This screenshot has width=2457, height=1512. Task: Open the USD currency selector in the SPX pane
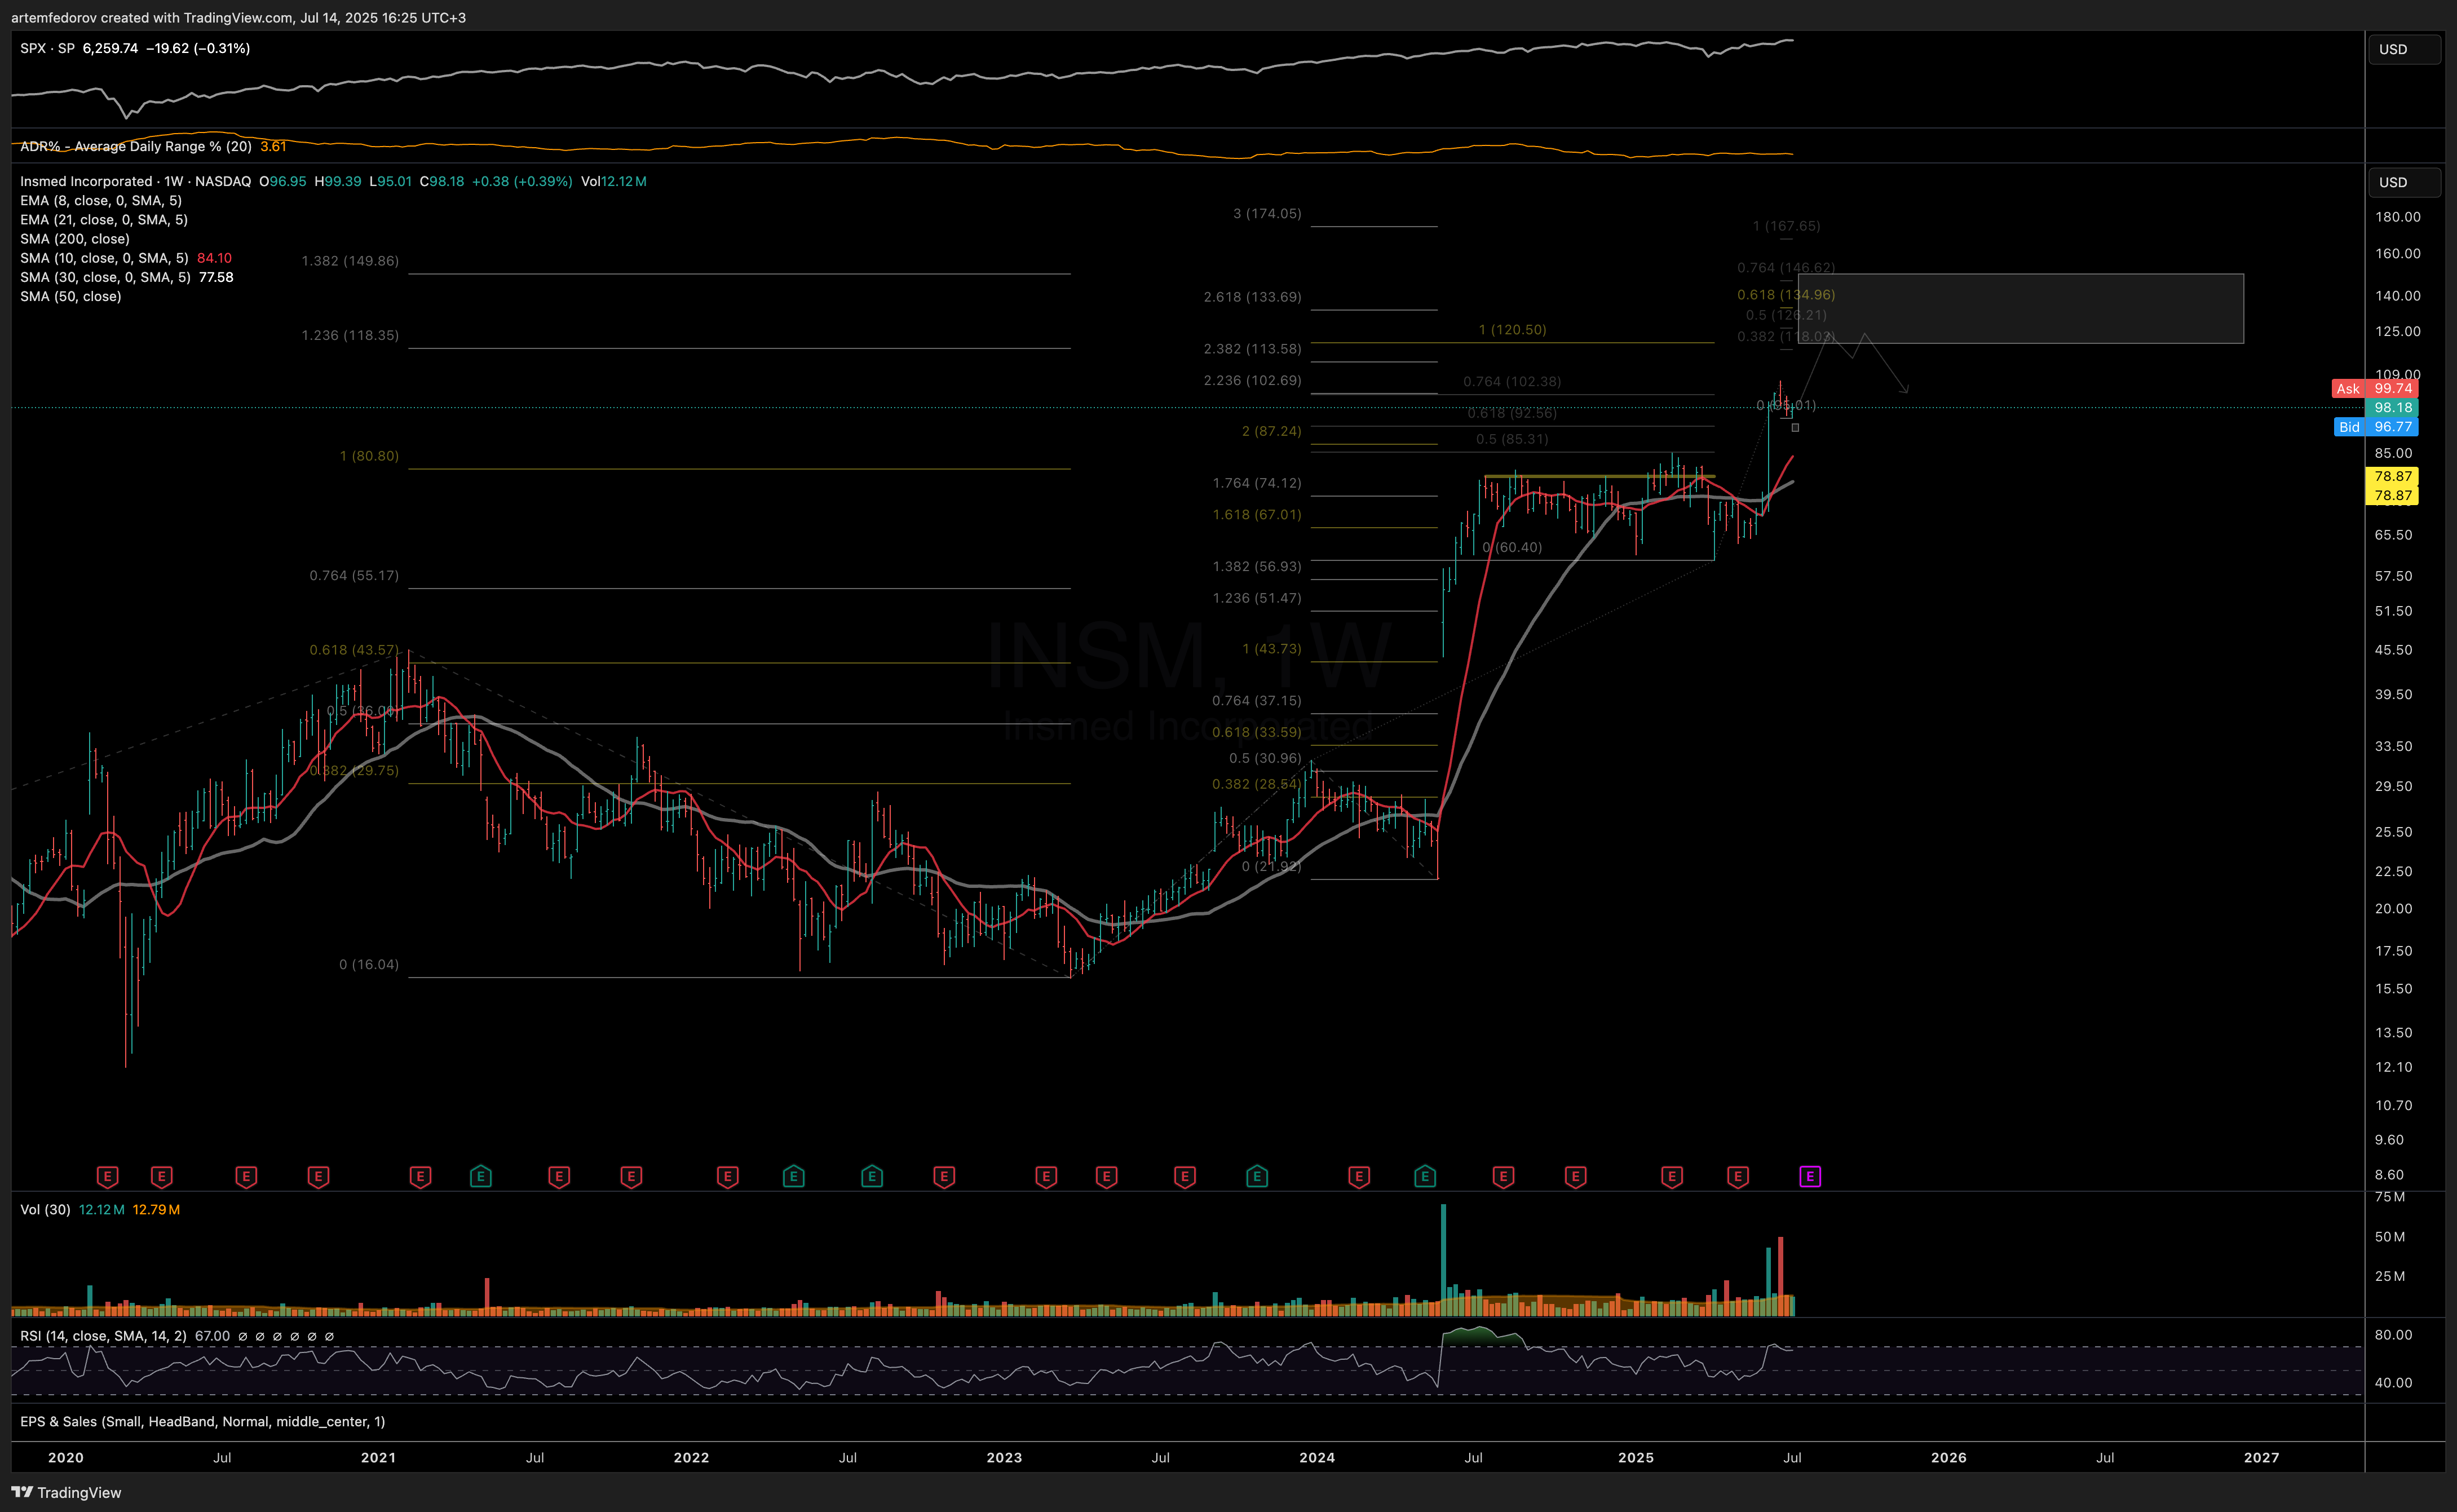[x=2404, y=49]
